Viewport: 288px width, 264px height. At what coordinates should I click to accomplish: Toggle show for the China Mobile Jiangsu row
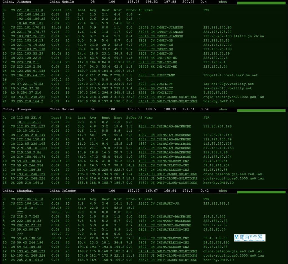pos(223,2)
